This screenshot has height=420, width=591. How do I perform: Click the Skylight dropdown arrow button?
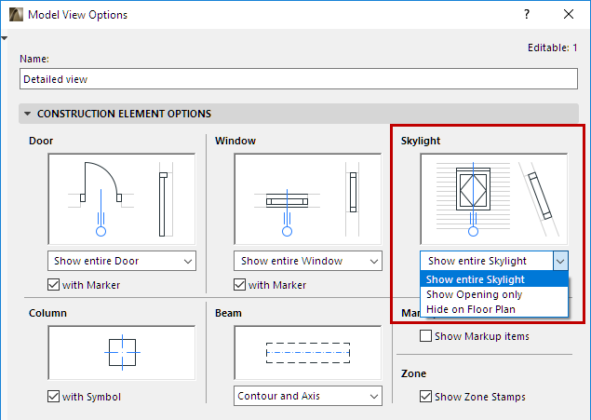coord(560,261)
